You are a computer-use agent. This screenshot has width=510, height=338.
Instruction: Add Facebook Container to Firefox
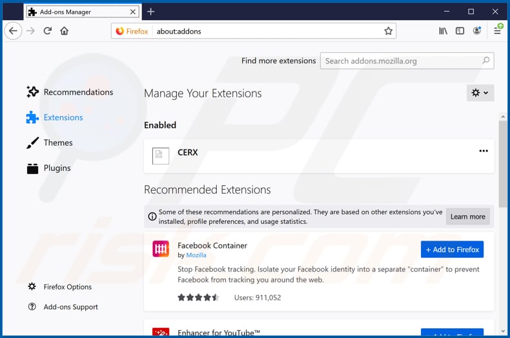pyautogui.click(x=452, y=250)
